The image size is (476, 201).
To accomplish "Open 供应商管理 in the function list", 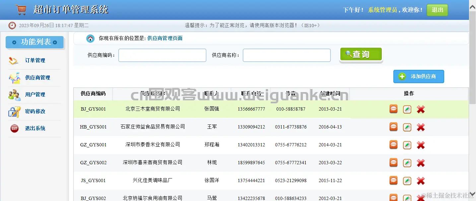I will (x=37, y=78).
